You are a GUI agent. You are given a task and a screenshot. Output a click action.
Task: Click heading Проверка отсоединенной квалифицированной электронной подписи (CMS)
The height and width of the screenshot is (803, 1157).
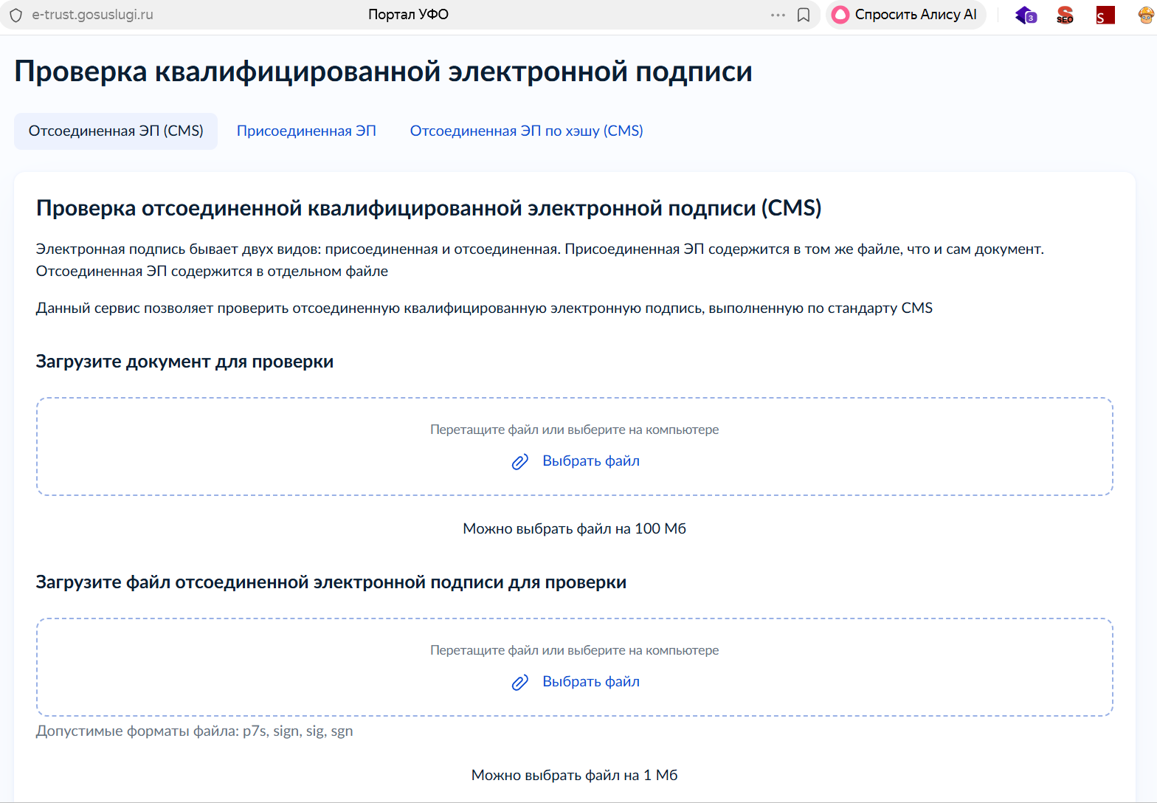click(429, 208)
